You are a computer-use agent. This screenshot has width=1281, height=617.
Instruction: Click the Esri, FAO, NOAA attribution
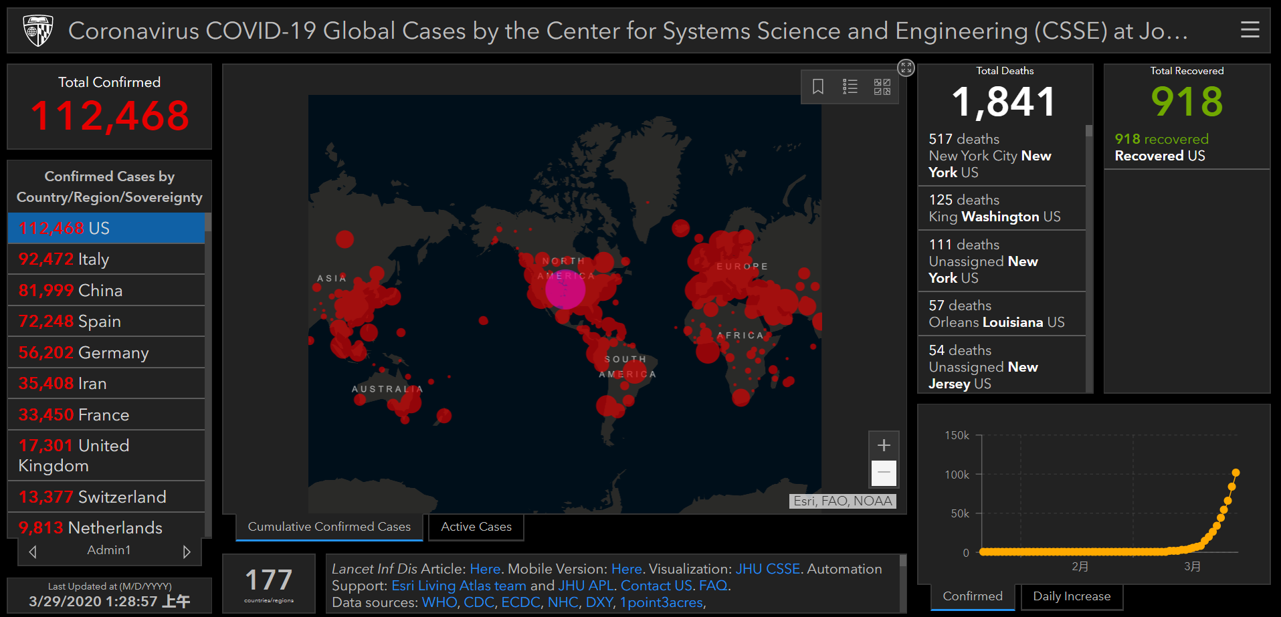(843, 501)
